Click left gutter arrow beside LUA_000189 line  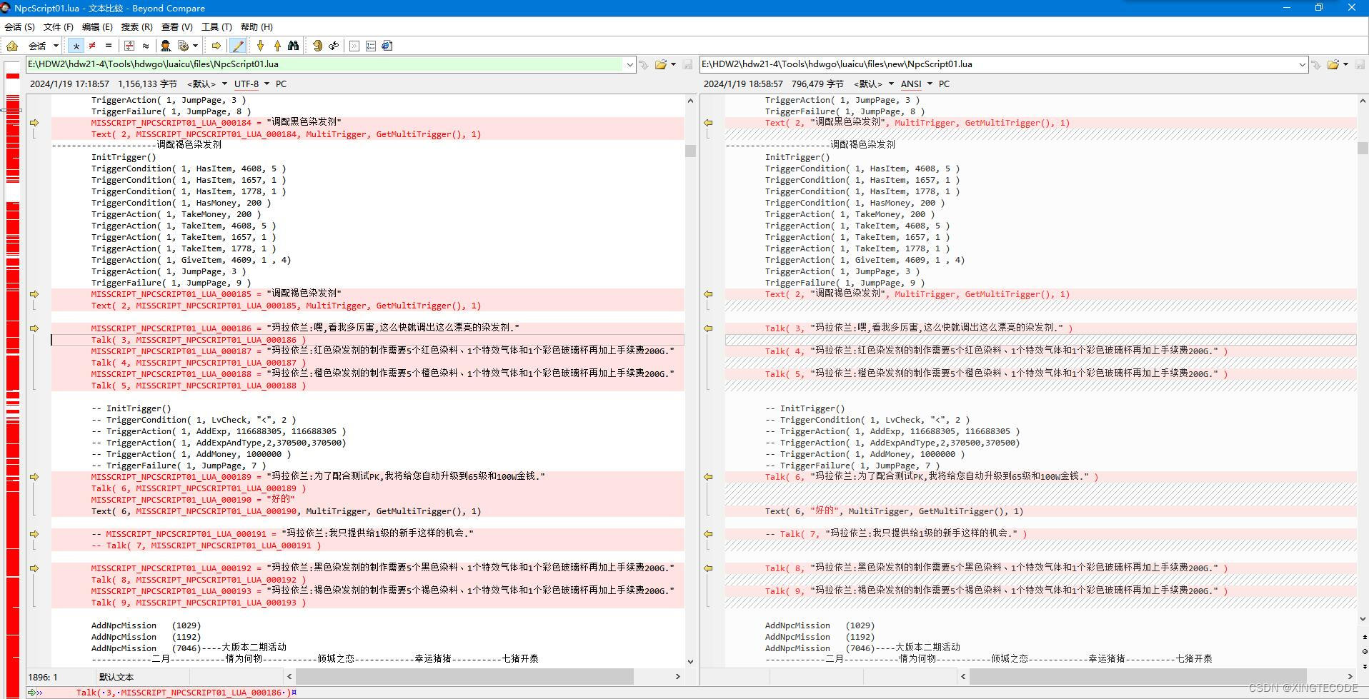click(x=34, y=477)
